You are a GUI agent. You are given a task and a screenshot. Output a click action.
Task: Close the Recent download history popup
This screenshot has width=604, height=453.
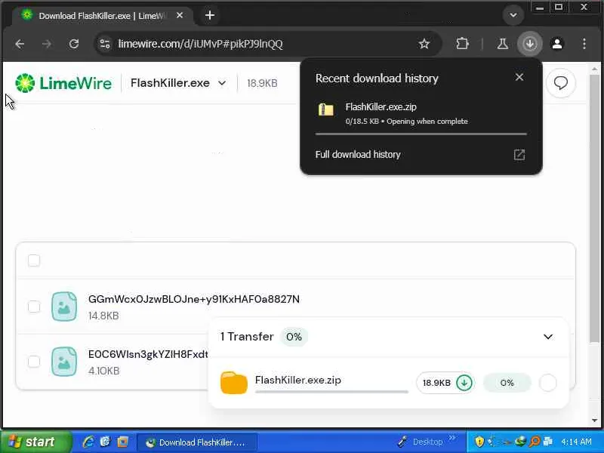click(519, 78)
